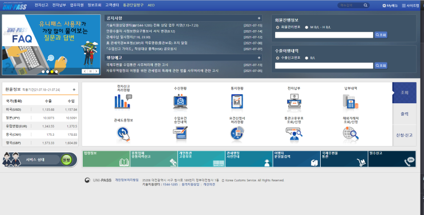Expand 환율정보 with plus icon
This screenshot has height=215, width=424.
(74, 90)
